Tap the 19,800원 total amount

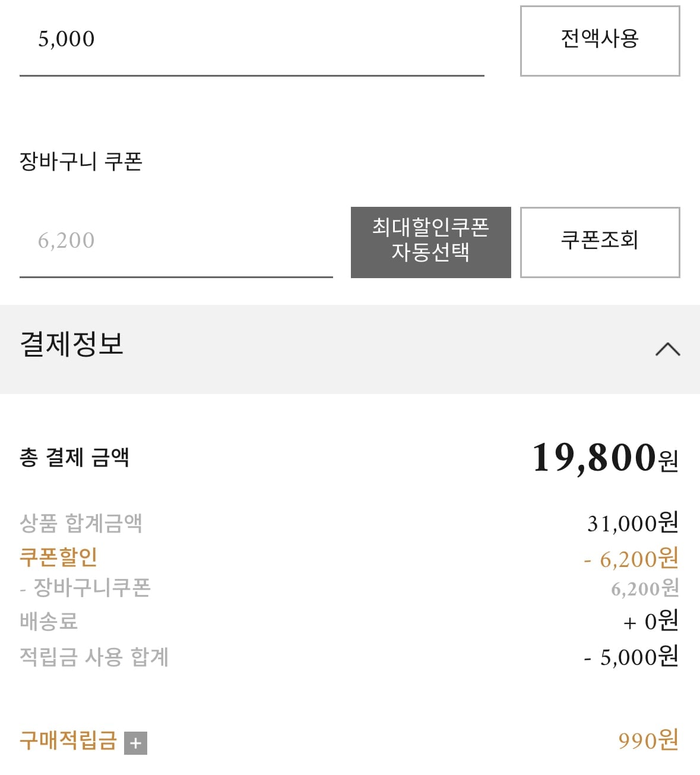click(604, 458)
